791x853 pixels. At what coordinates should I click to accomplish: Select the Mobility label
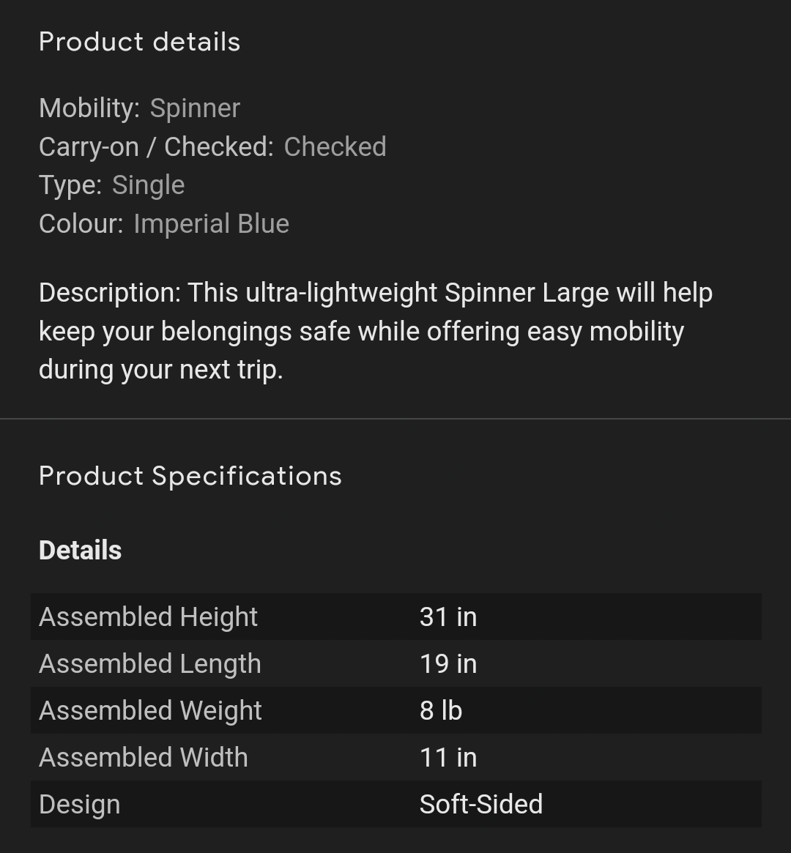pos(89,108)
